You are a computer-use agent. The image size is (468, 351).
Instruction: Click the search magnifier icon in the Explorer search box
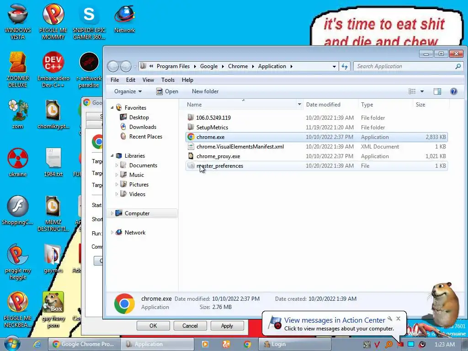pyautogui.click(x=458, y=66)
